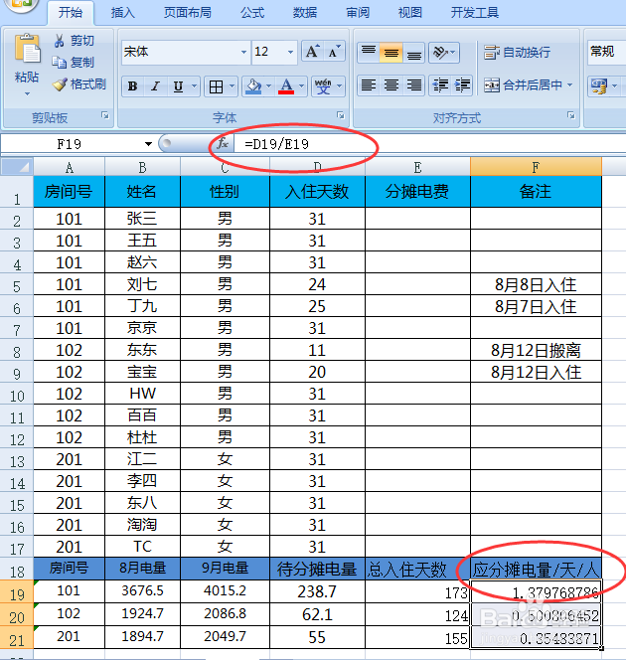Toggle top vertical align
The image size is (626, 660).
coord(369,53)
